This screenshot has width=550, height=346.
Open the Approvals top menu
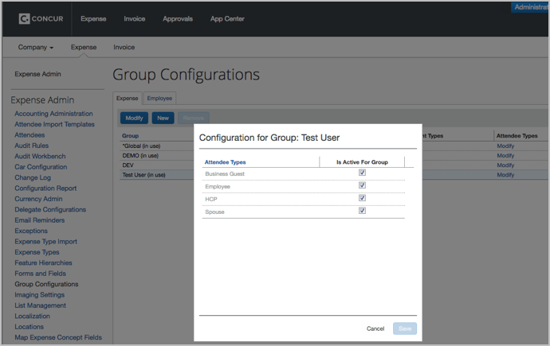[x=178, y=18]
